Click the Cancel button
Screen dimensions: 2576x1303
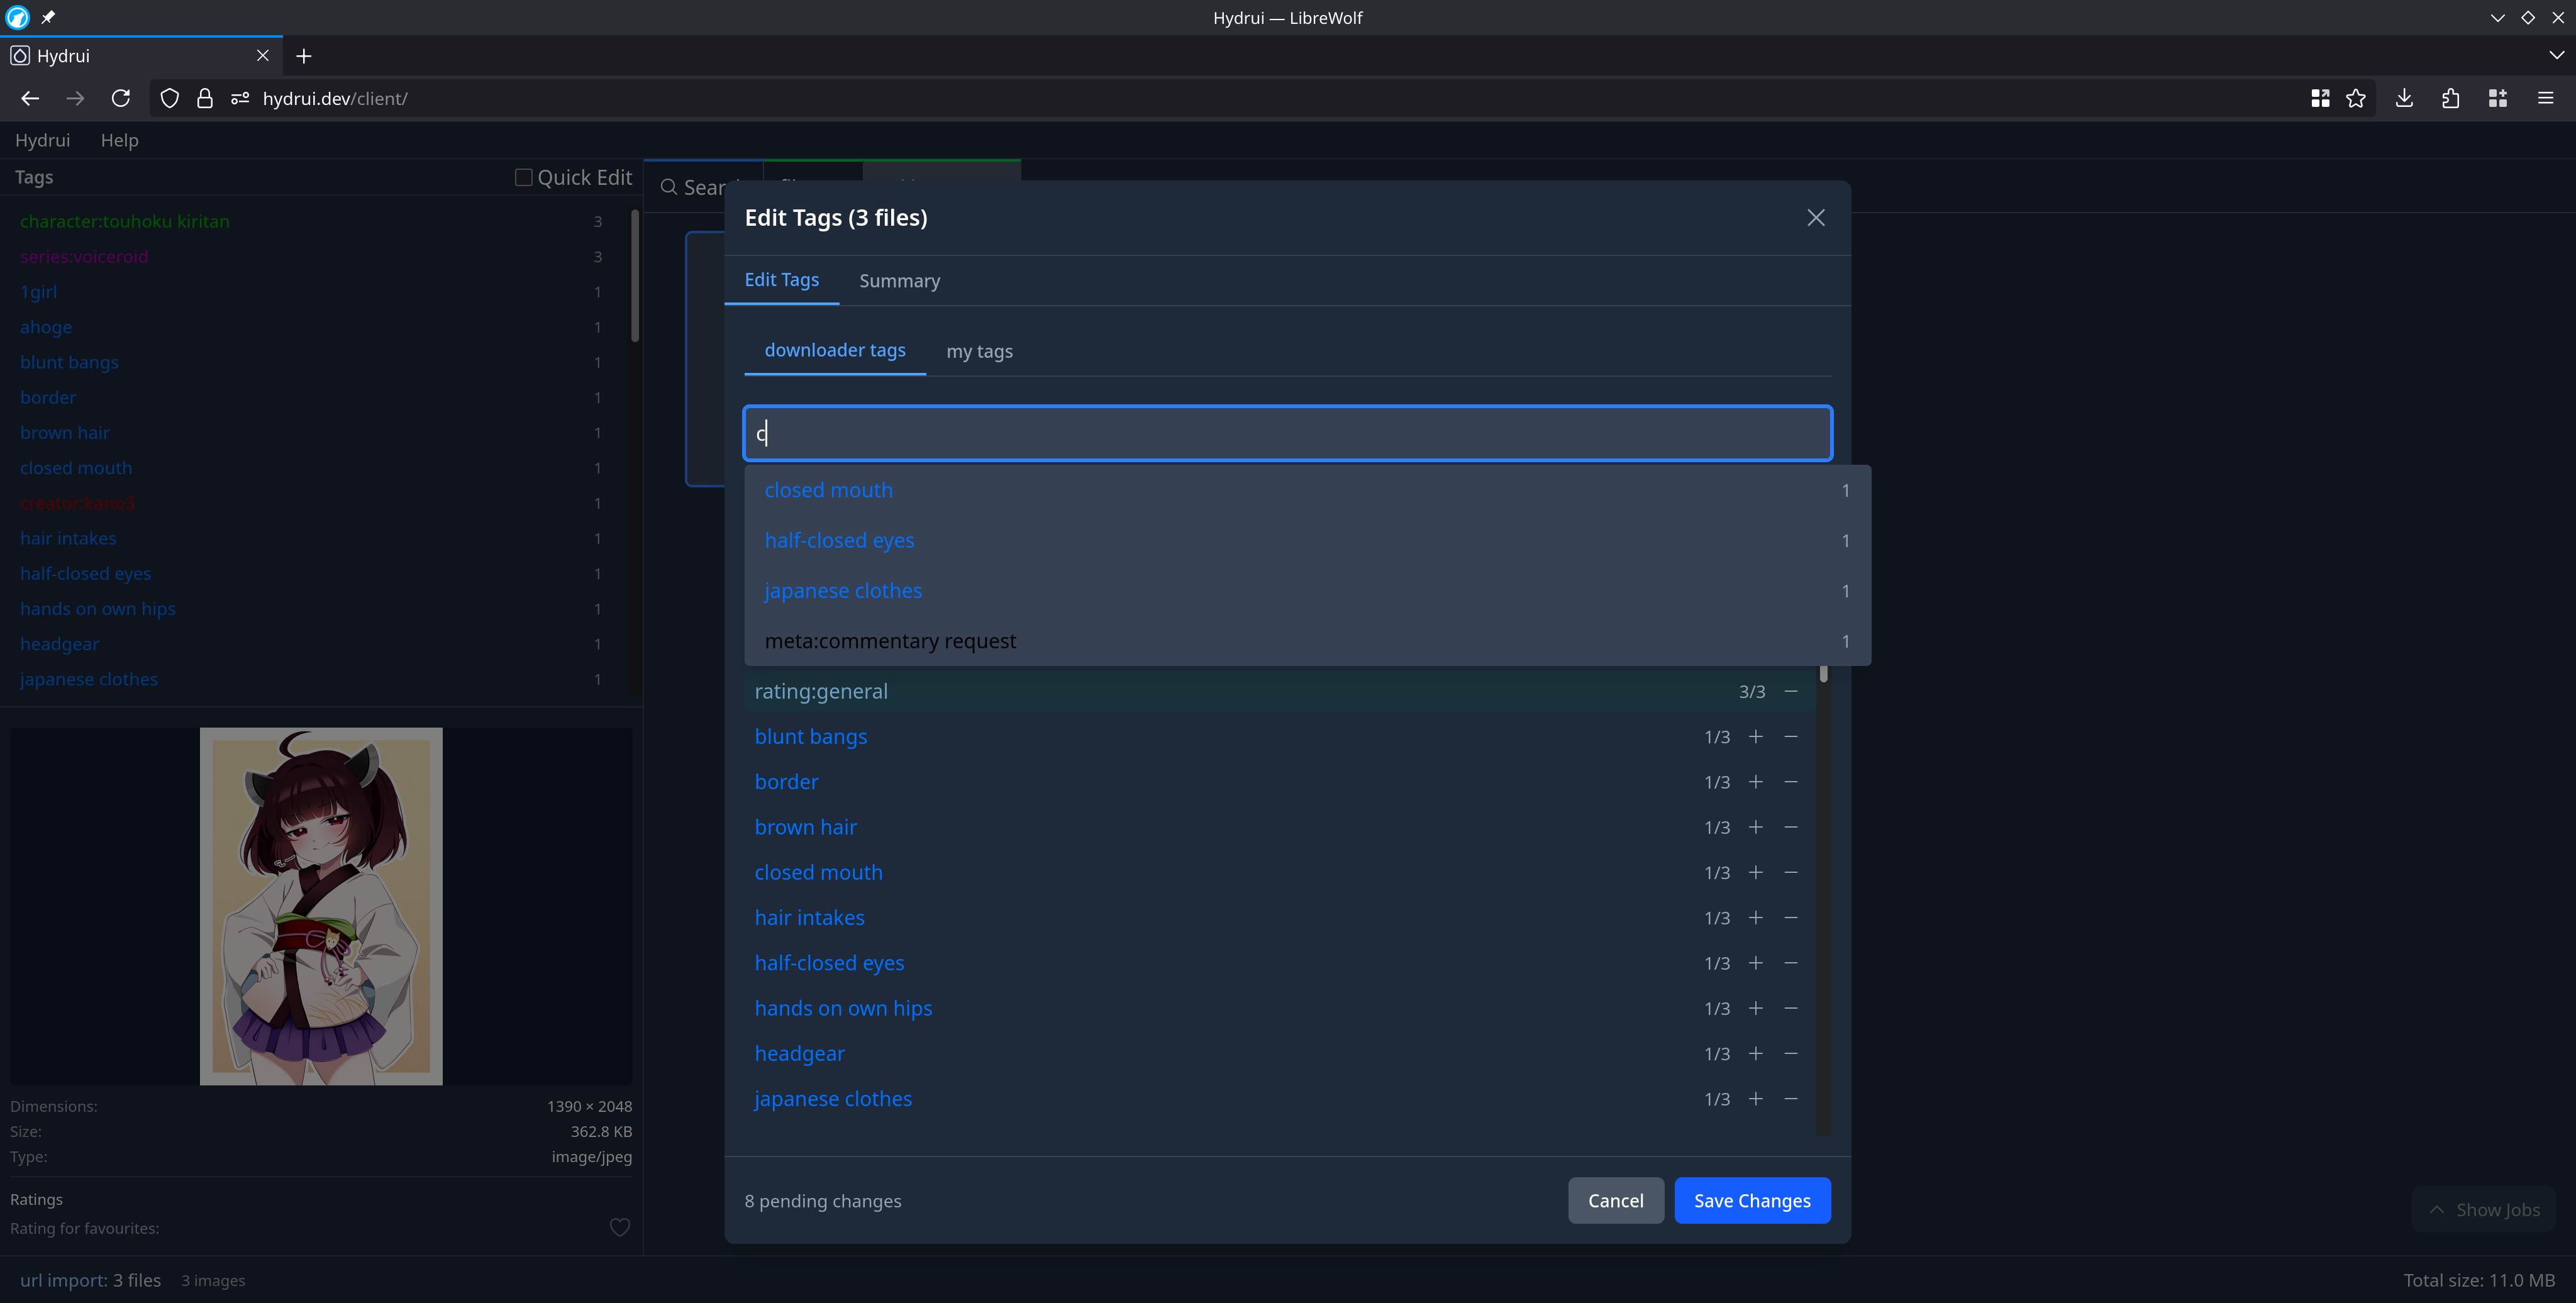pyautogui.click(x=1615, y=1201)
